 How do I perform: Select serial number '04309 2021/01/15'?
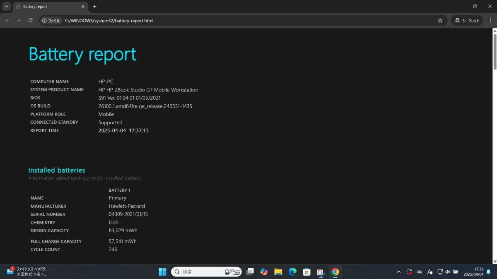[128, 214]
